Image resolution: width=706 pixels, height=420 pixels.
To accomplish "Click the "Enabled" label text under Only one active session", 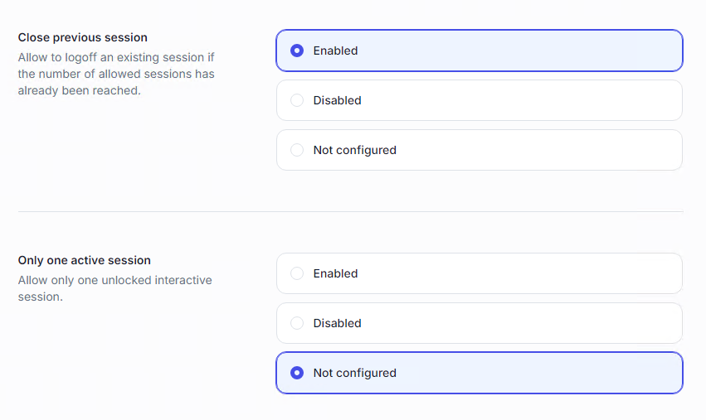I will tap(335, 273).
